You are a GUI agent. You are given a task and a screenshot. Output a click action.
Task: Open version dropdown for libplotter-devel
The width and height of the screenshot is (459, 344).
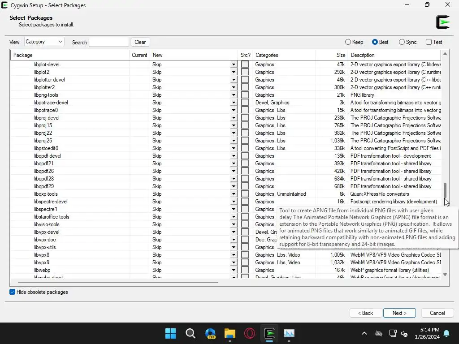234,80
